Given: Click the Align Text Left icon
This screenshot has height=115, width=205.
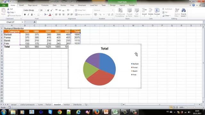Looking at the screenshot, I should point(56,15).
